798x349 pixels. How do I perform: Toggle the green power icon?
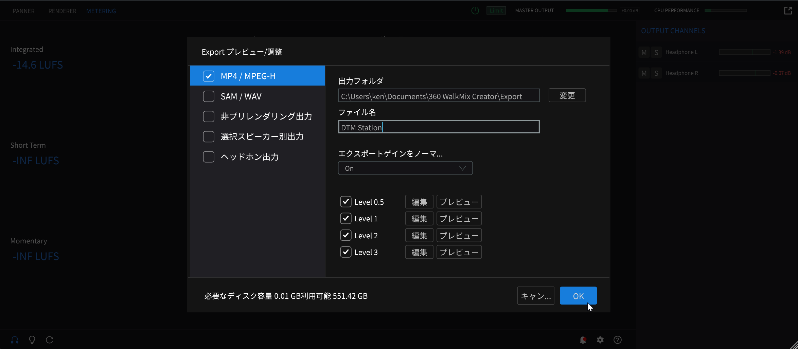(x=475, y=11)
